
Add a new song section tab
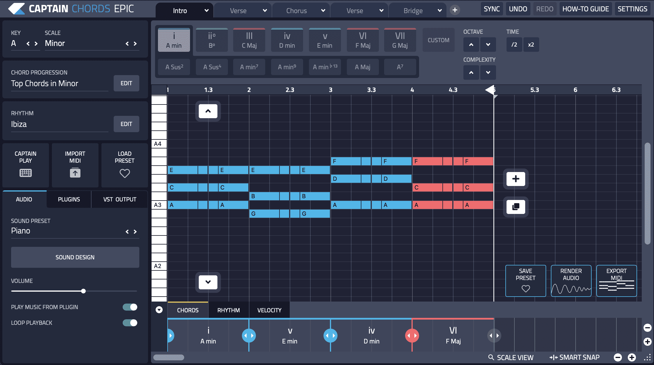pyautogui.click(x=455, y=10)
